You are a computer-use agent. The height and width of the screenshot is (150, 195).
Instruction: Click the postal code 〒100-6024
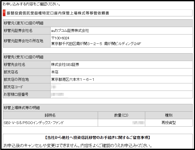click(60, 38)
